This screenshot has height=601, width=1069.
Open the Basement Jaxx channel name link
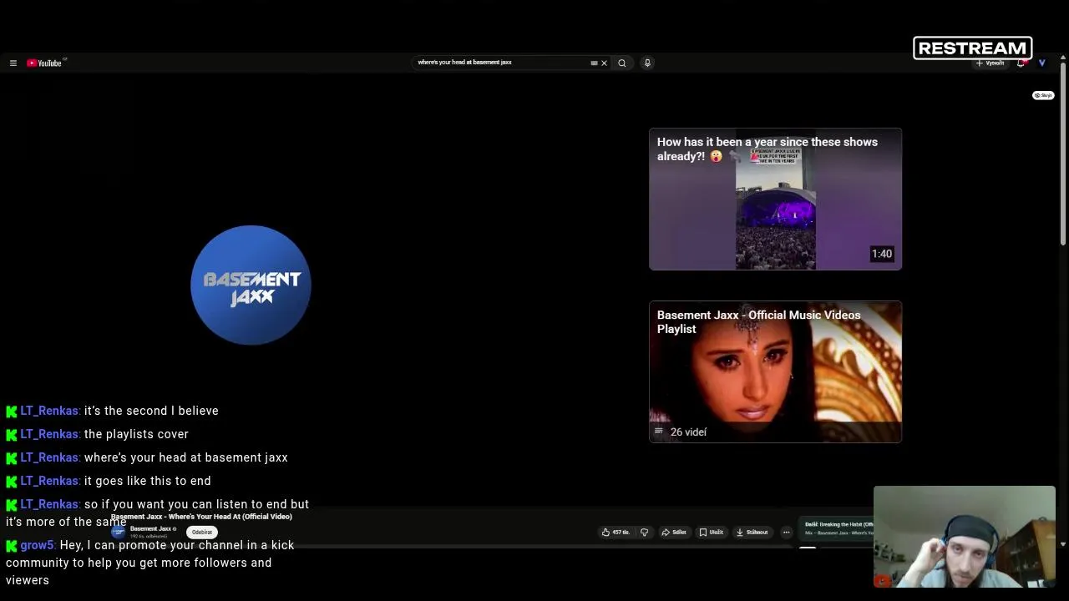click(x=151, y=528)
